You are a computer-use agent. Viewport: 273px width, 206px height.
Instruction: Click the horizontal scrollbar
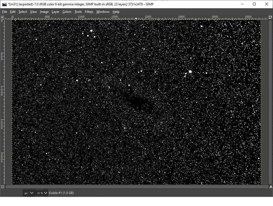[x=137, y=187]
